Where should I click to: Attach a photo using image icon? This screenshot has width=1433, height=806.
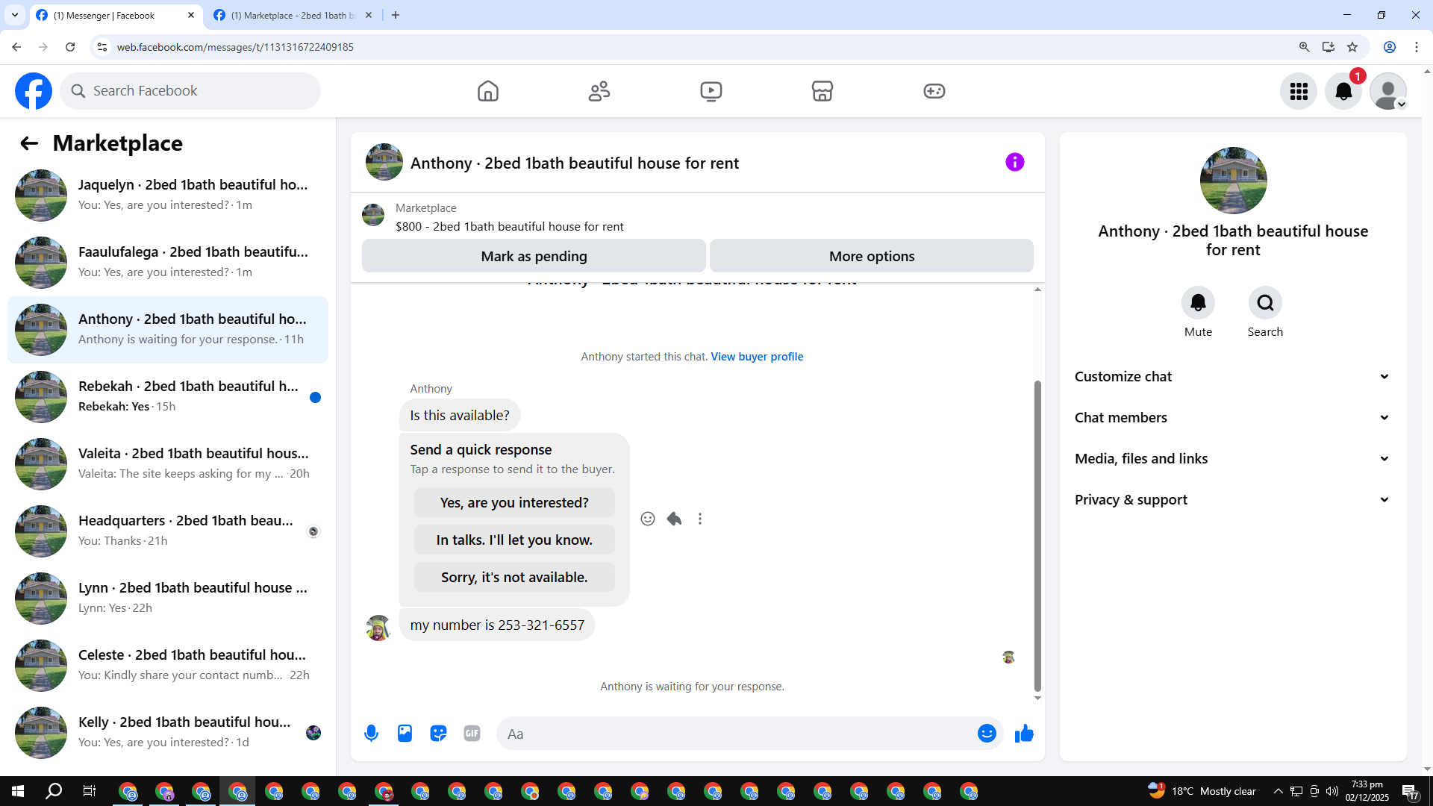pos(405,734)
